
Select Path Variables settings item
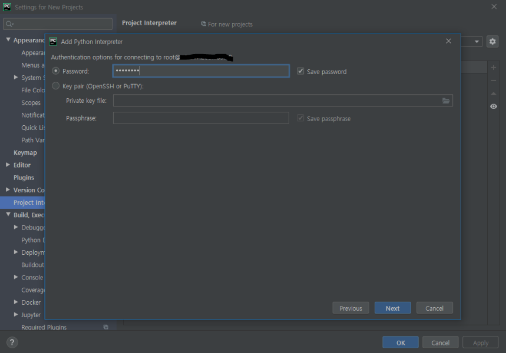pos(33,140)
